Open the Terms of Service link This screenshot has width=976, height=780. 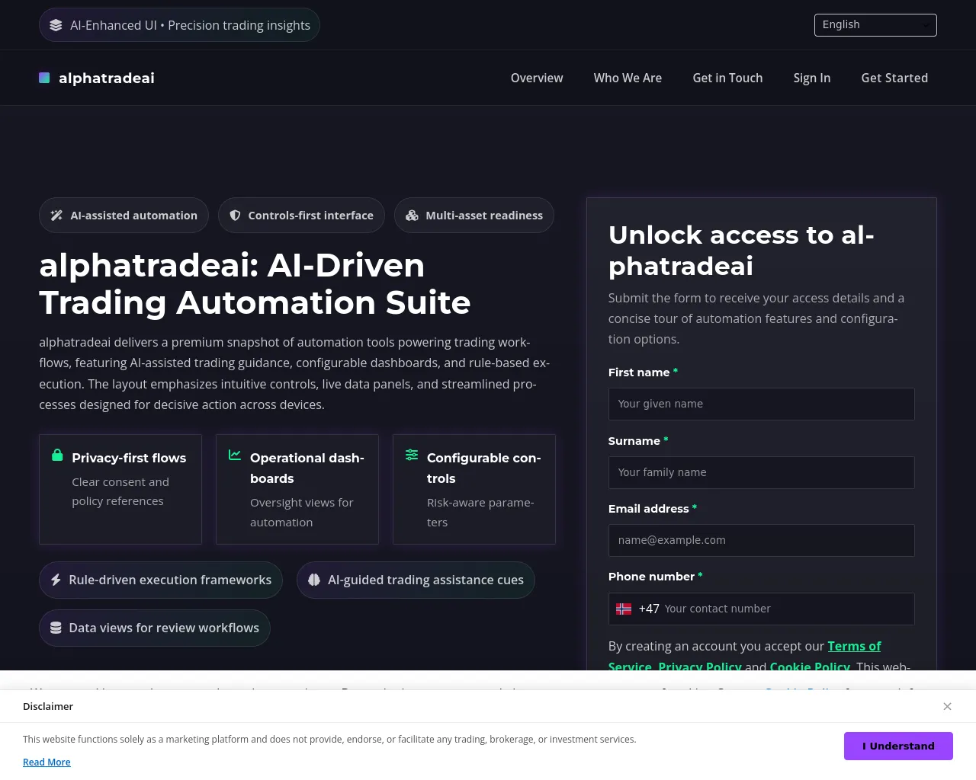[854, 646]
